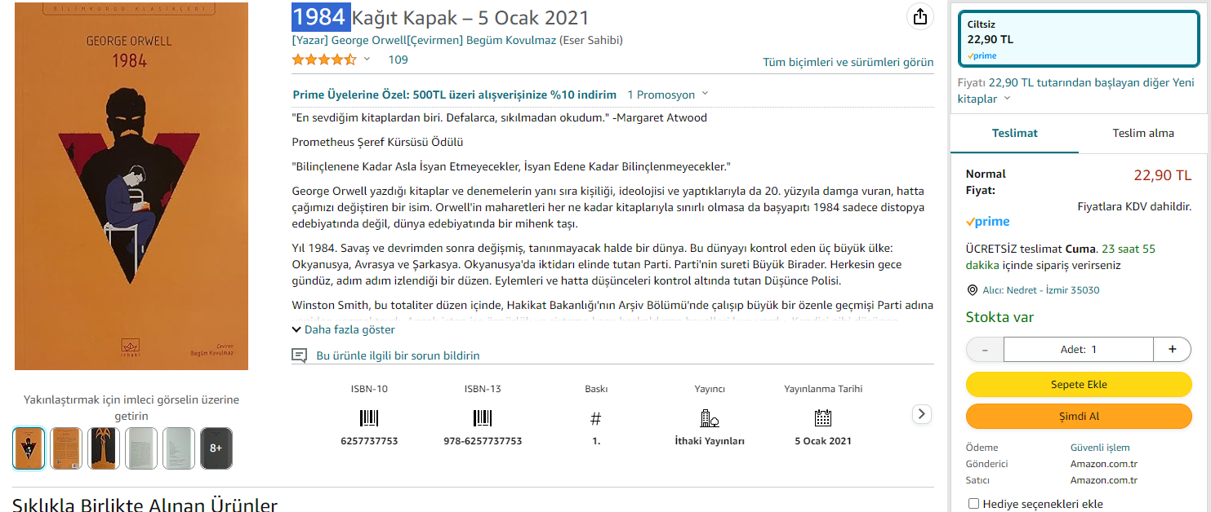
Task: Click Bu ürünle ilgili bir sorun bildirin
Action: (x=398, y=355)
